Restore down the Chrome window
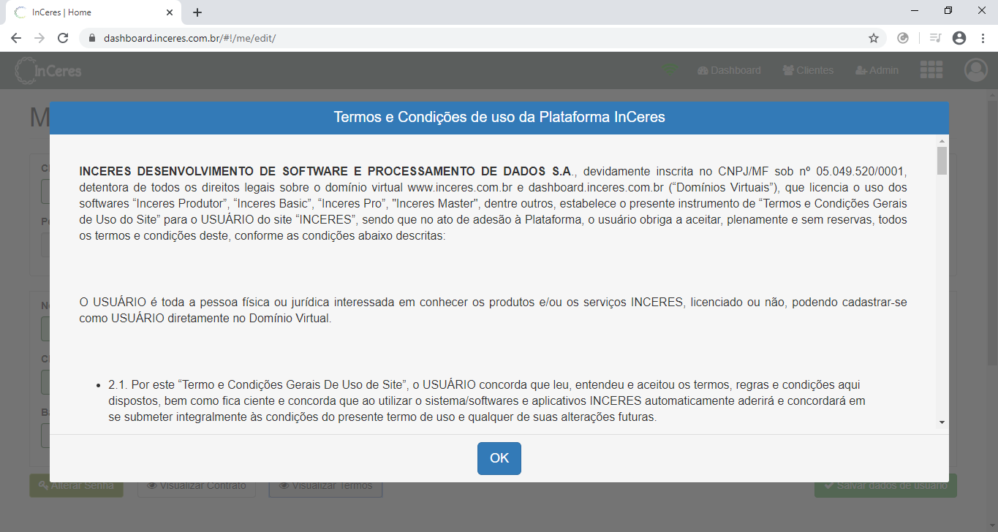Image resolution: width=998 pixels, height=532 pixels. coord(948,11)
